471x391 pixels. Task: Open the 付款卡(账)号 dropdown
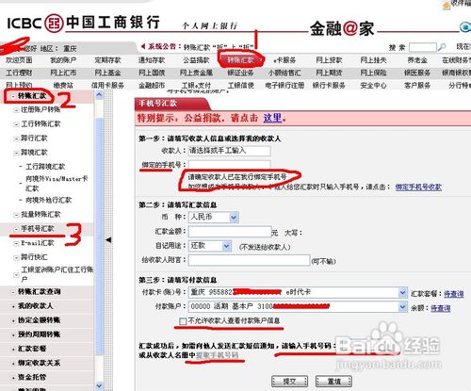tap(402, 293)
